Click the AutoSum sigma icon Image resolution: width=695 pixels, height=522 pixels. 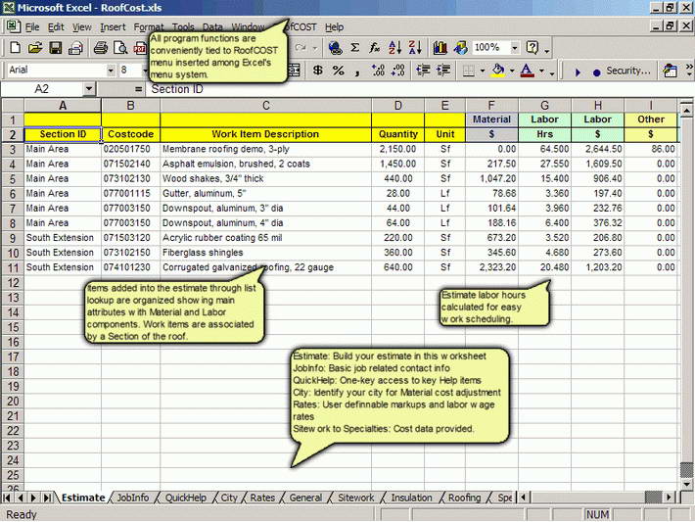354,47
